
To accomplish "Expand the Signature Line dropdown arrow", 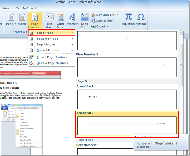I will click(x=118, y=15).
